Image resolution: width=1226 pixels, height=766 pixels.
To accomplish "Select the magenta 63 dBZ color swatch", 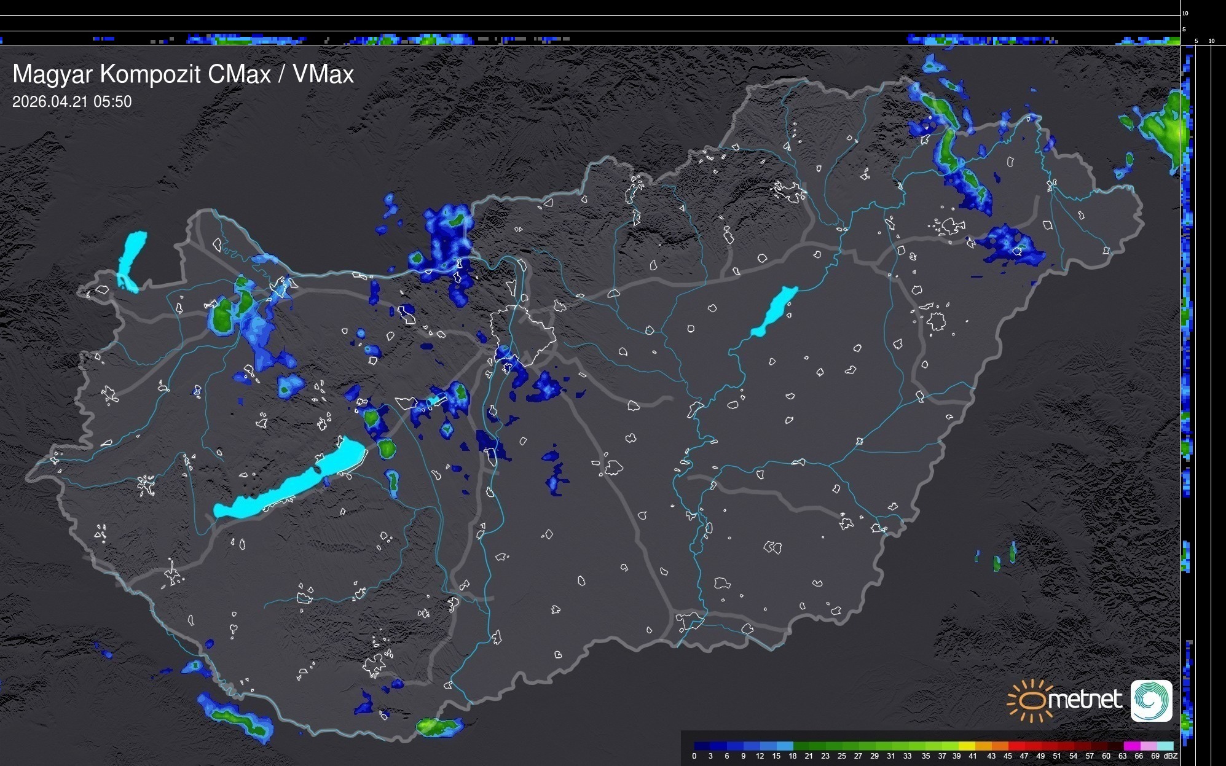I will 1131,746.
